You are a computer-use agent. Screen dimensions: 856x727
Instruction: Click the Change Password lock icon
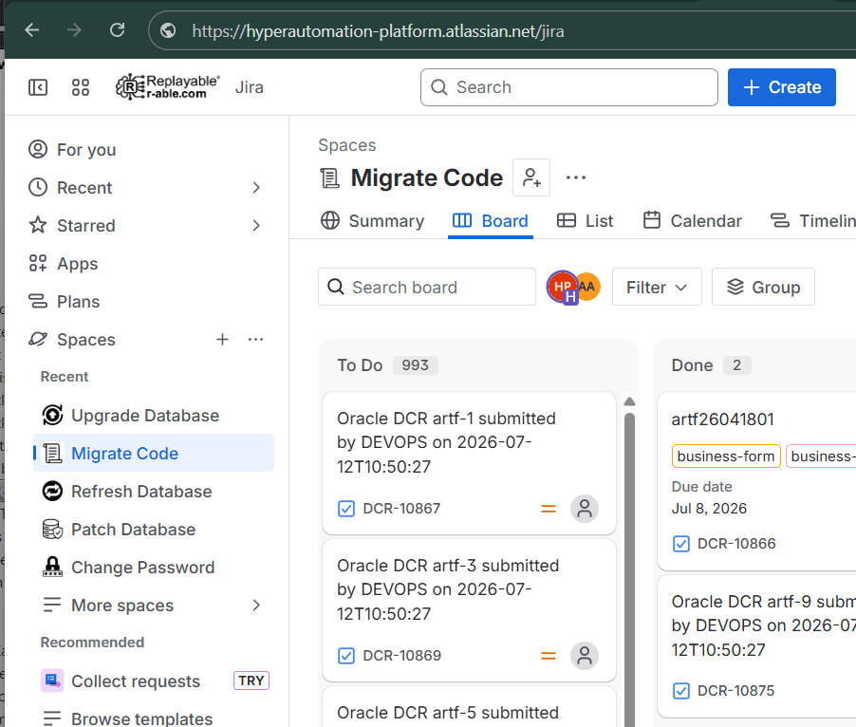pyautogui.click(x=52, y=568)
